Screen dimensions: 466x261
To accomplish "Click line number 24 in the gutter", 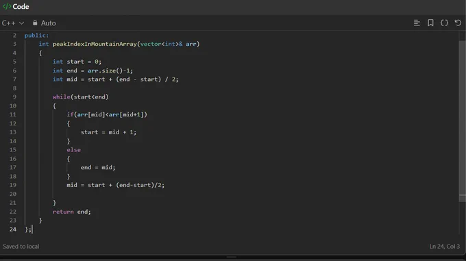I will point(13,229).
